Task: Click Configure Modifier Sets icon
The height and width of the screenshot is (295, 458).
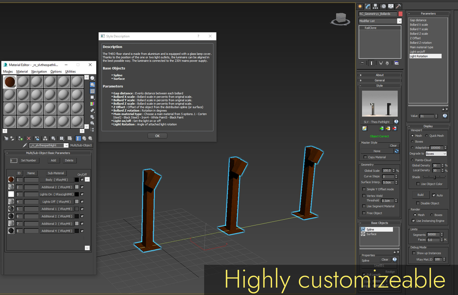Action: (396, 63)
